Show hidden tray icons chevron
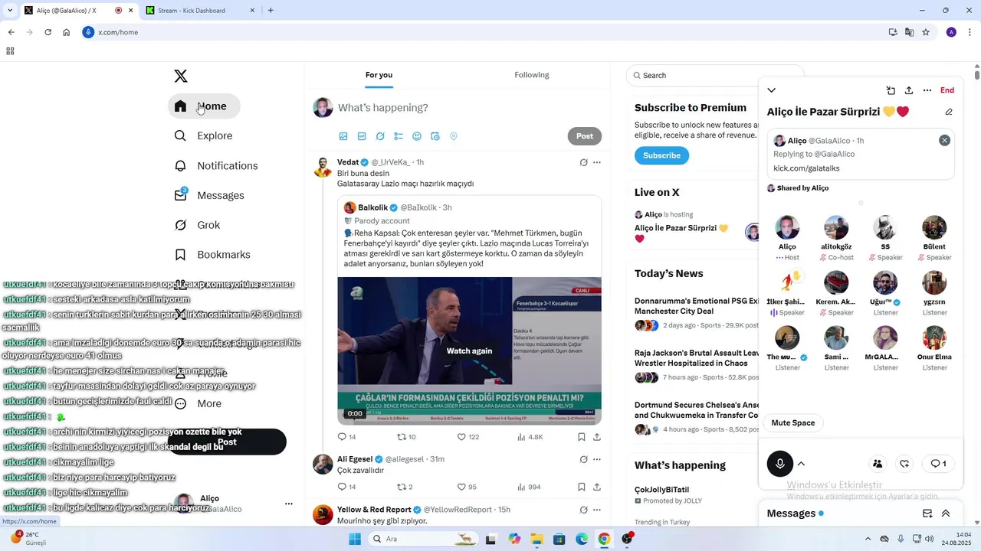This screenshot has height=551, width=981. pyautogui.click(x=868, y=539)
